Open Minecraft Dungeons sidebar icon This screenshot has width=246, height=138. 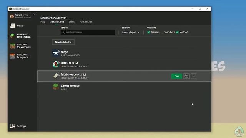point(12,56)
